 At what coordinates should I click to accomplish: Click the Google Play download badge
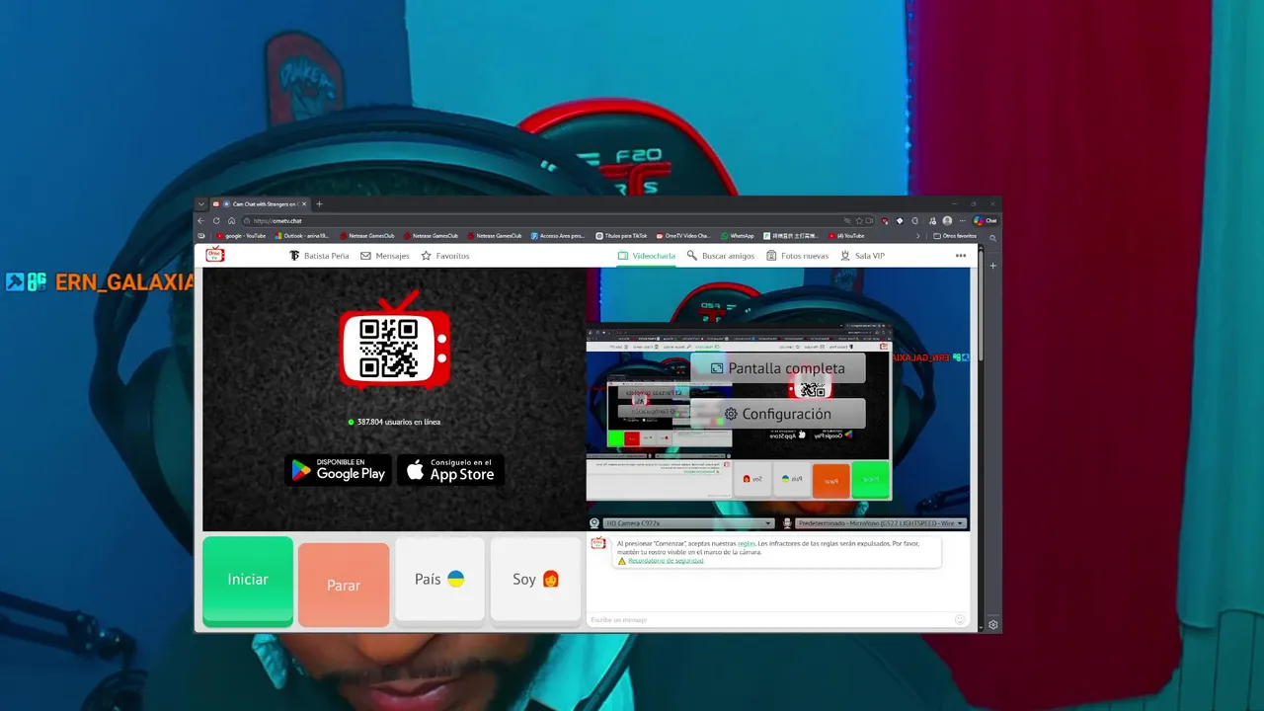click(339, 470)
